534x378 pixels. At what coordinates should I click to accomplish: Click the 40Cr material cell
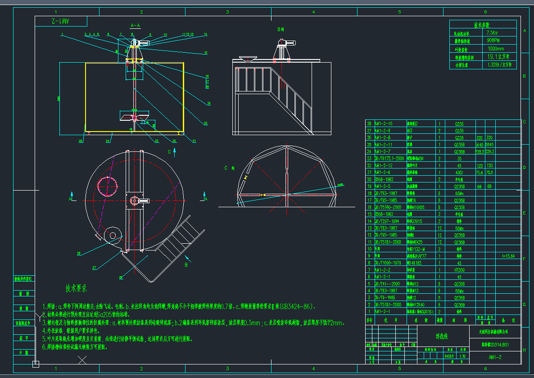tap(459, 173)
